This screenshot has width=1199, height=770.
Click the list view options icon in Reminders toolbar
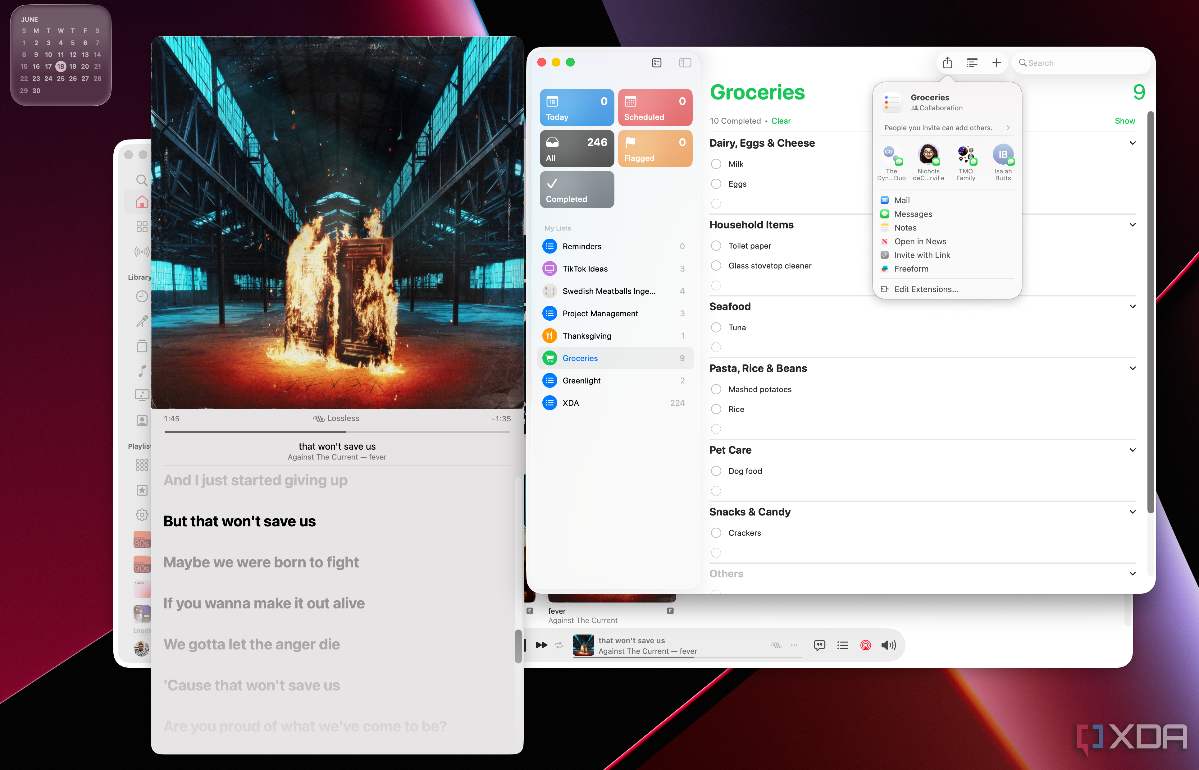coord(972,63)
